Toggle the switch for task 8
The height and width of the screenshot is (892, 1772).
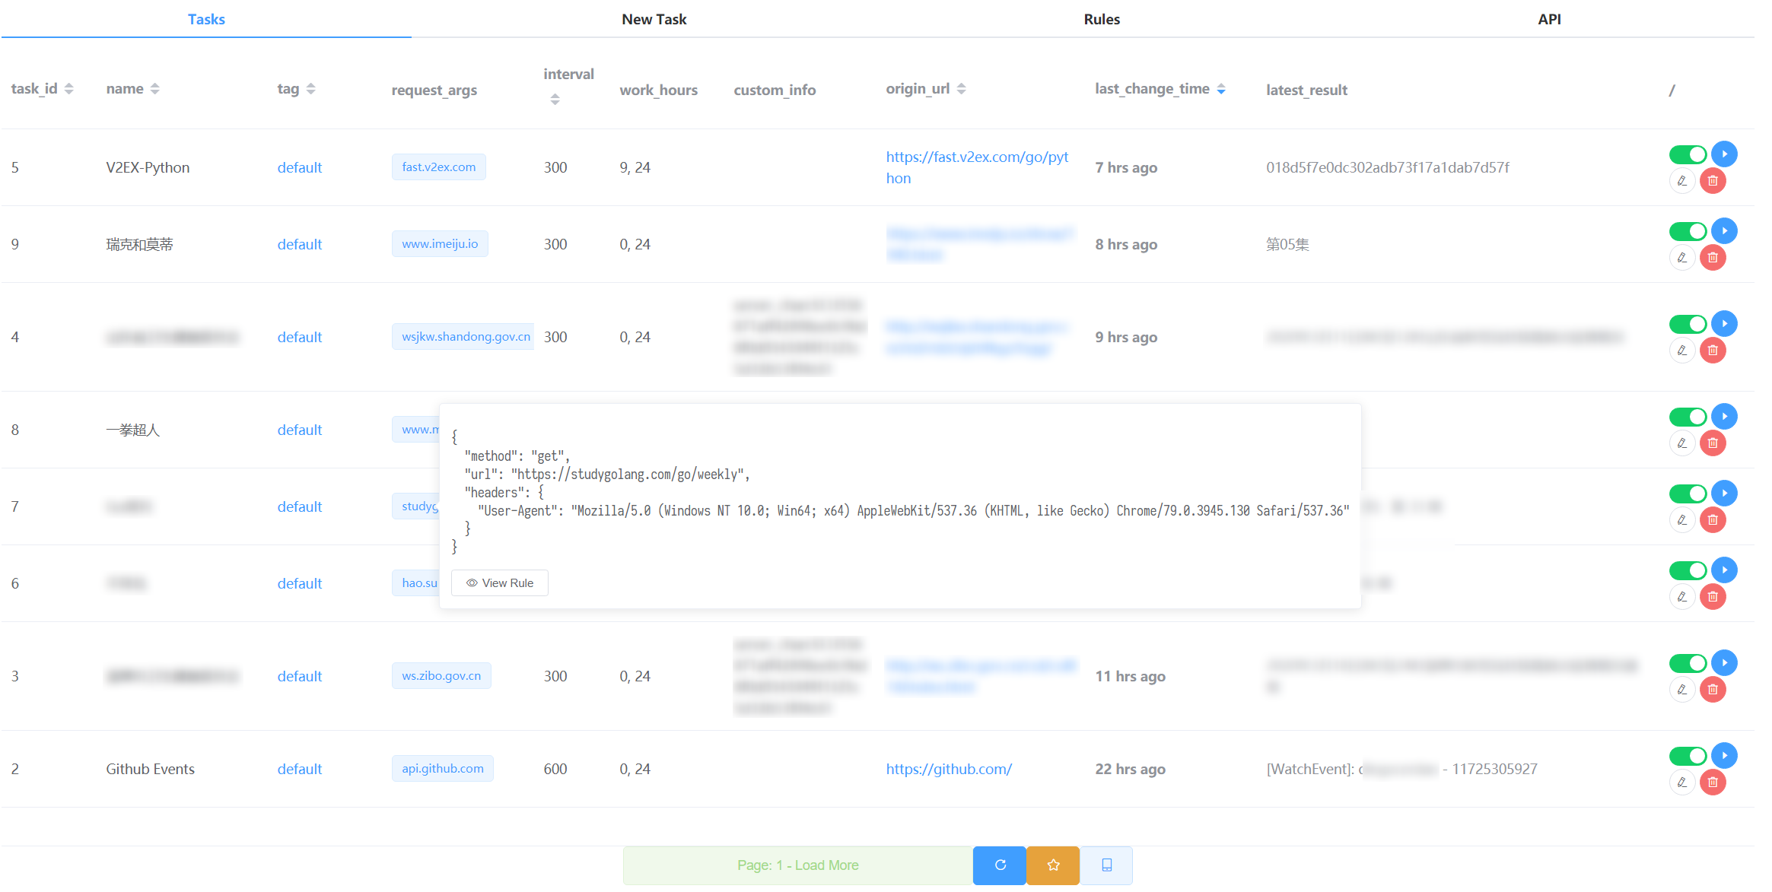pos(1688,417)
